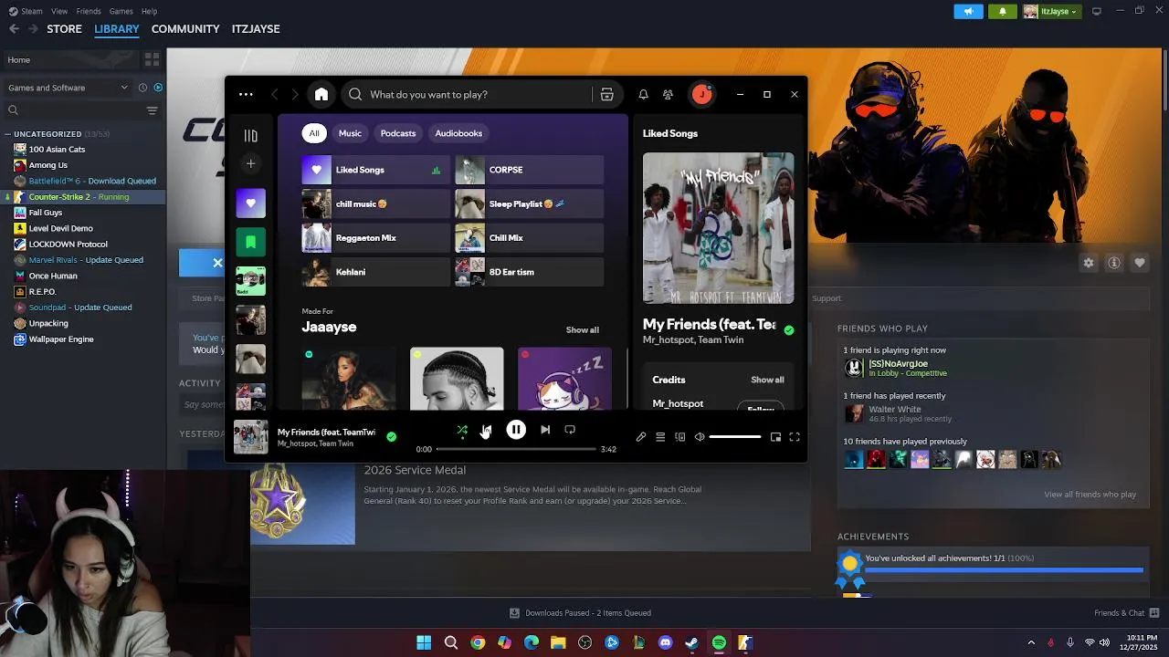Adjust the Spotify volume slider
This screenshot has height=657, width=1169.
(735, 437)
